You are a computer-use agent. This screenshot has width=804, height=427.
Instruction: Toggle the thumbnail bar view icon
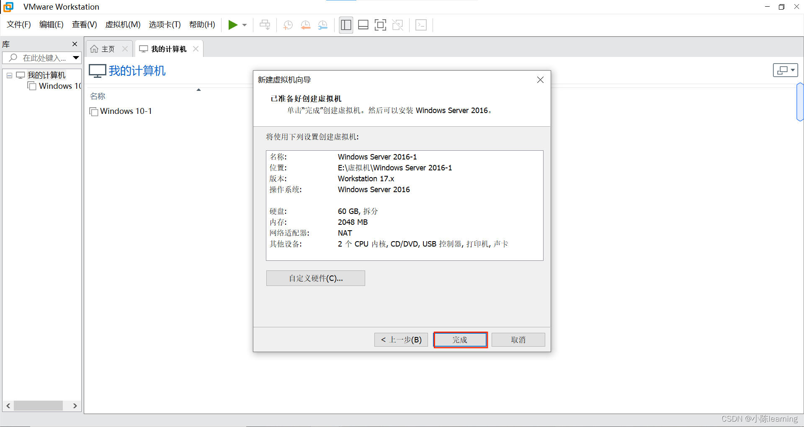(363, 25)
